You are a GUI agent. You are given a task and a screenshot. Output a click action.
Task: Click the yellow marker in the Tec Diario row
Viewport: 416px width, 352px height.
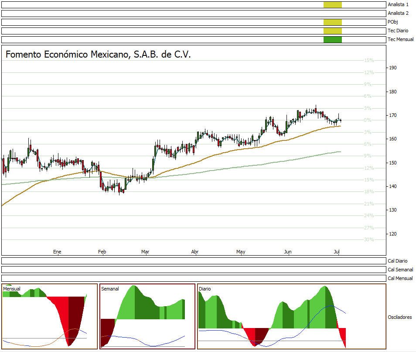coord(332,31)
